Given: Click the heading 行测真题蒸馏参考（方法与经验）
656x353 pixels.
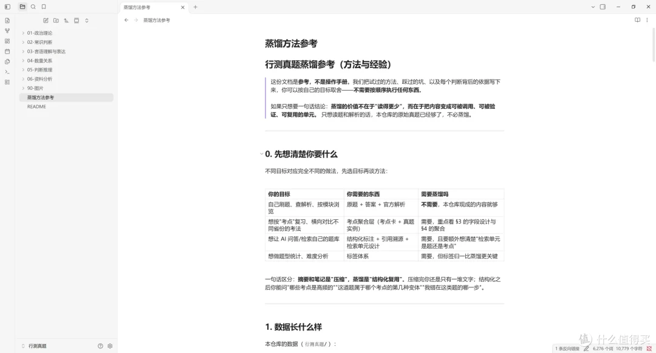Looking at the screenshot, I should pos(330,64).
